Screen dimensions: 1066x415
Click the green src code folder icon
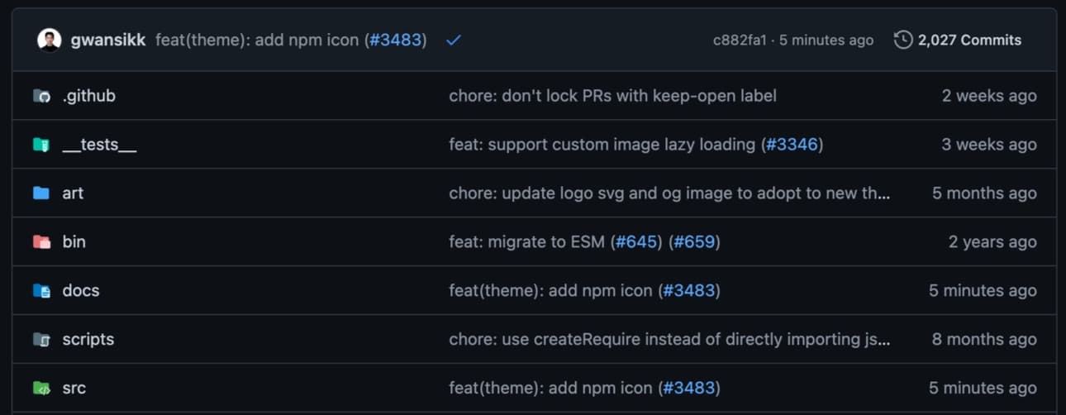click(x=41, y=389)
